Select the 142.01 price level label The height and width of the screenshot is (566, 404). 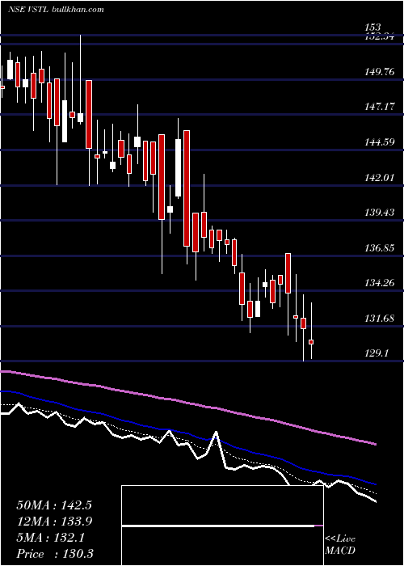(380, 177)
